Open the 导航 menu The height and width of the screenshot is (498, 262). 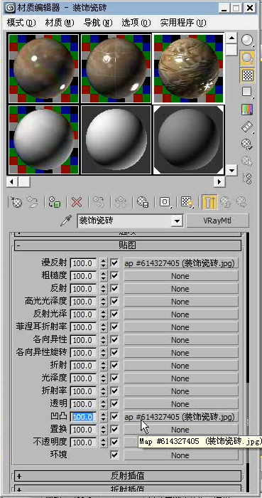click(x=98, y=23)
